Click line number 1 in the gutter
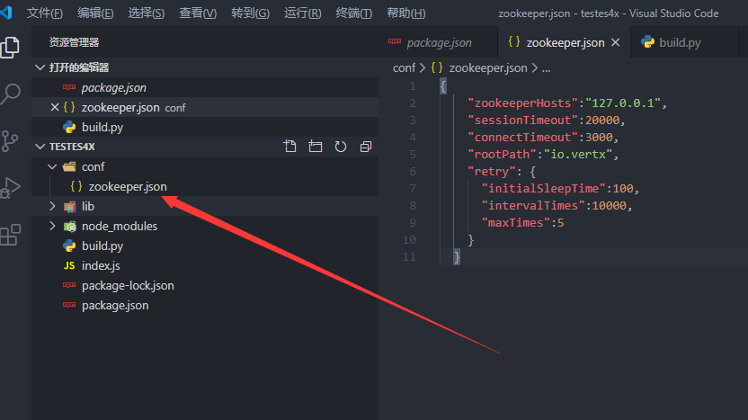This screenshot has width=748, height=420. [x=413, y=86]
